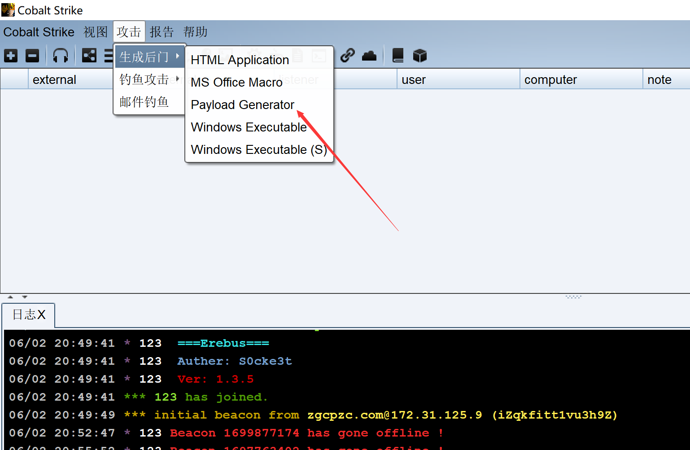
Task: Open the 视图 menu
Action: pyautogui.click(x=96, y=32)
